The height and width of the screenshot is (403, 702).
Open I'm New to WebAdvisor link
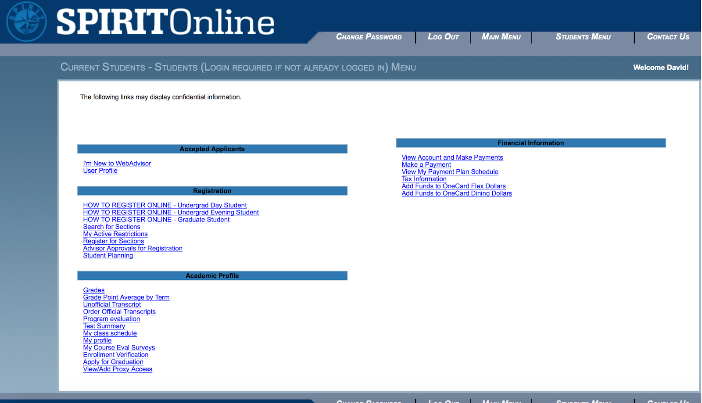click(117, 163)
